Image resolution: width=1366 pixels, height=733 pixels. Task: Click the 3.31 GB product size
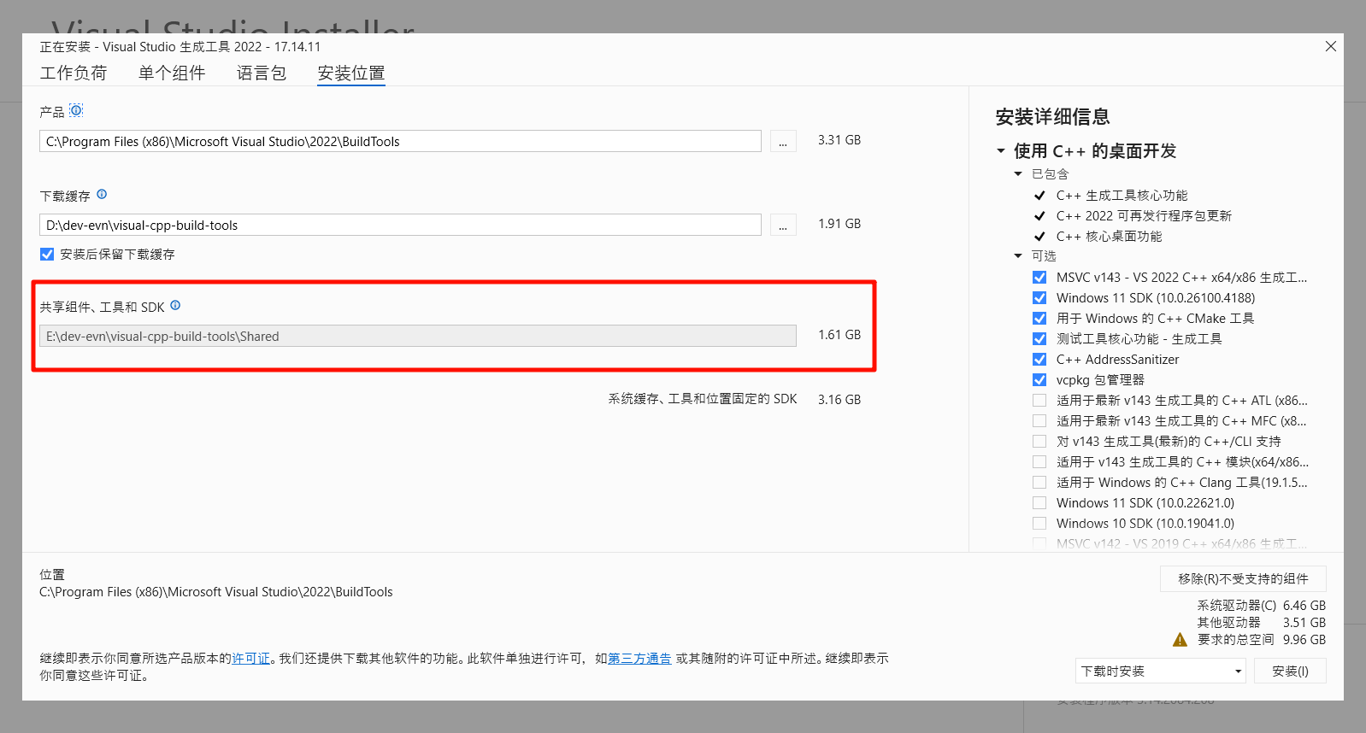coord(839,139)
